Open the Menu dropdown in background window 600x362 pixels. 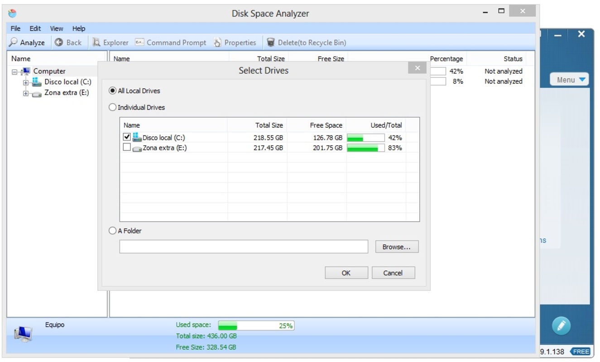pyautogui.click(x=569, y=80)
